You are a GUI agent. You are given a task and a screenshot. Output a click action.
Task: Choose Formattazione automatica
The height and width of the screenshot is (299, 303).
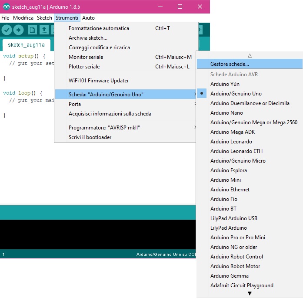(x=125, y=28)
